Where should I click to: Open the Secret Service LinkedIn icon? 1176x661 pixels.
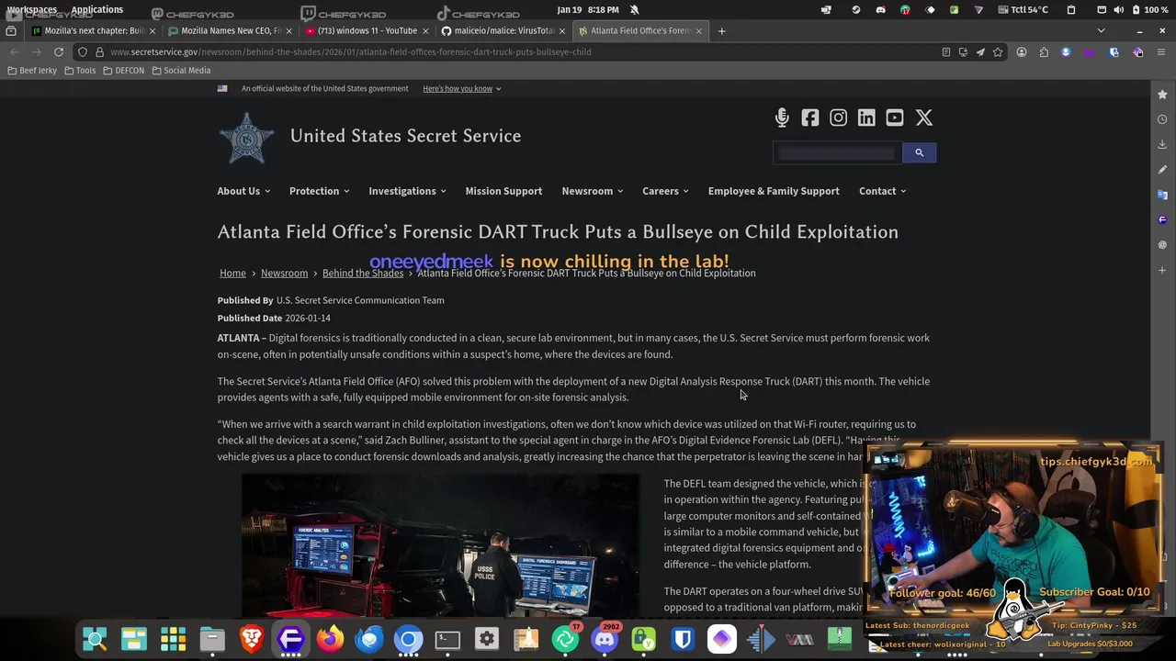click(x=866, y=118)
